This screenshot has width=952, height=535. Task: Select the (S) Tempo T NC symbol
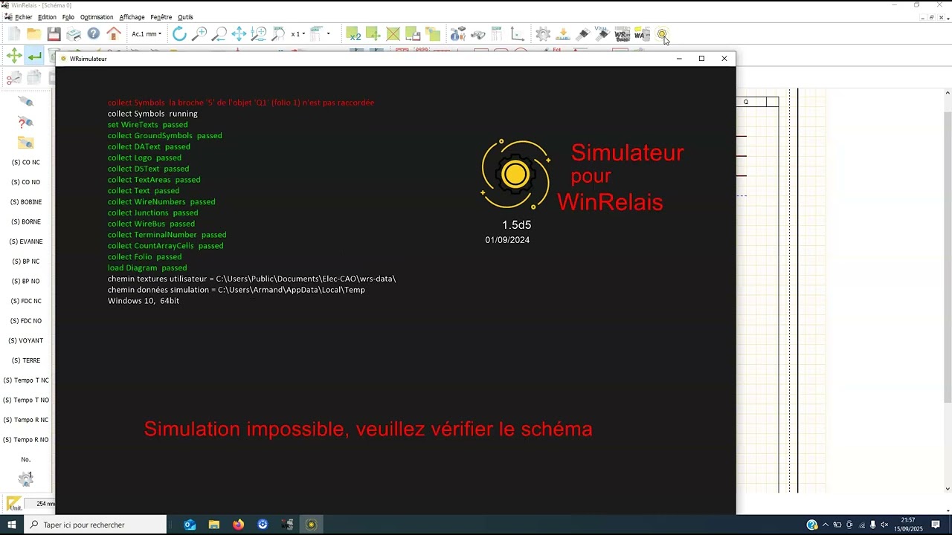point(26,380)
